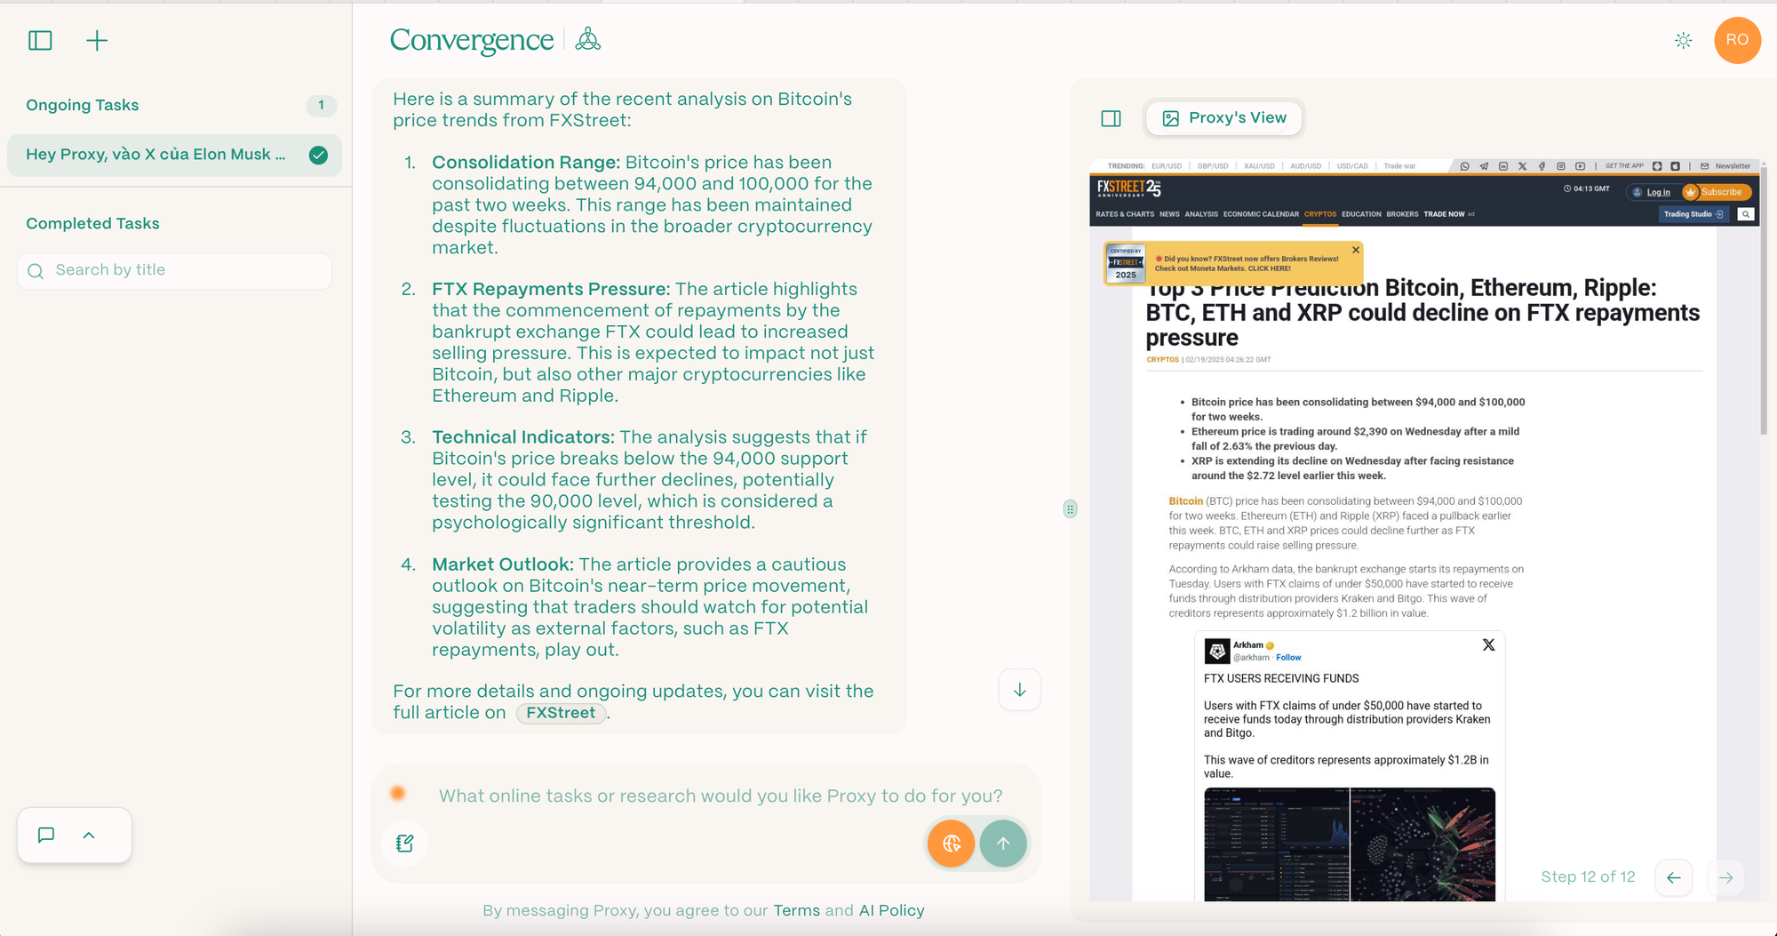Click Arkham tweet chart image
The height and width of the screenshot is (936, 1777).
click(1350, 844)
